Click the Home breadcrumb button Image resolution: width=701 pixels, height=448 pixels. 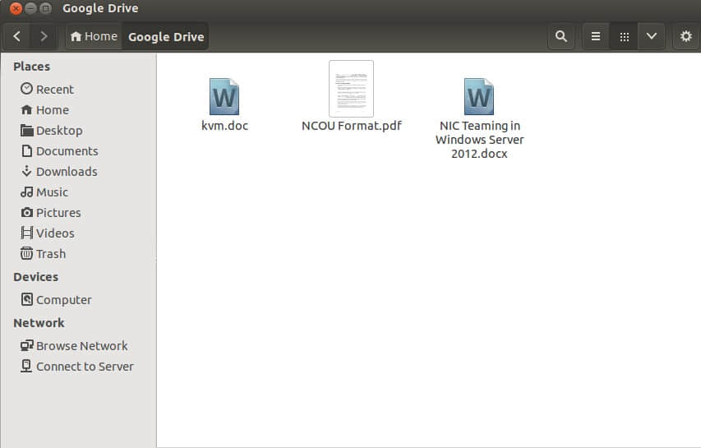[94, 36]
